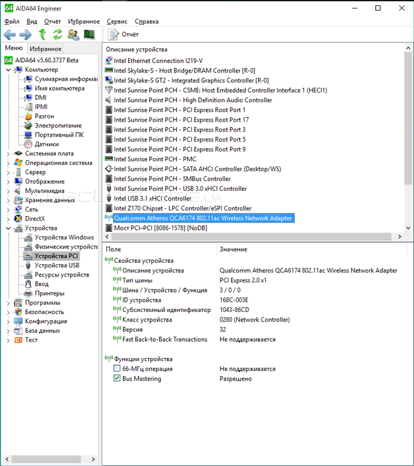Expand the Мультимедиа tree node
The height and width of the screenshot is (466, 414).
8,191
